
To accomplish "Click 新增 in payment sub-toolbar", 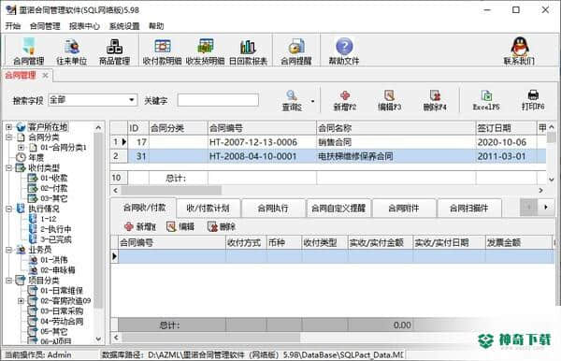I will tap(140, 226).
